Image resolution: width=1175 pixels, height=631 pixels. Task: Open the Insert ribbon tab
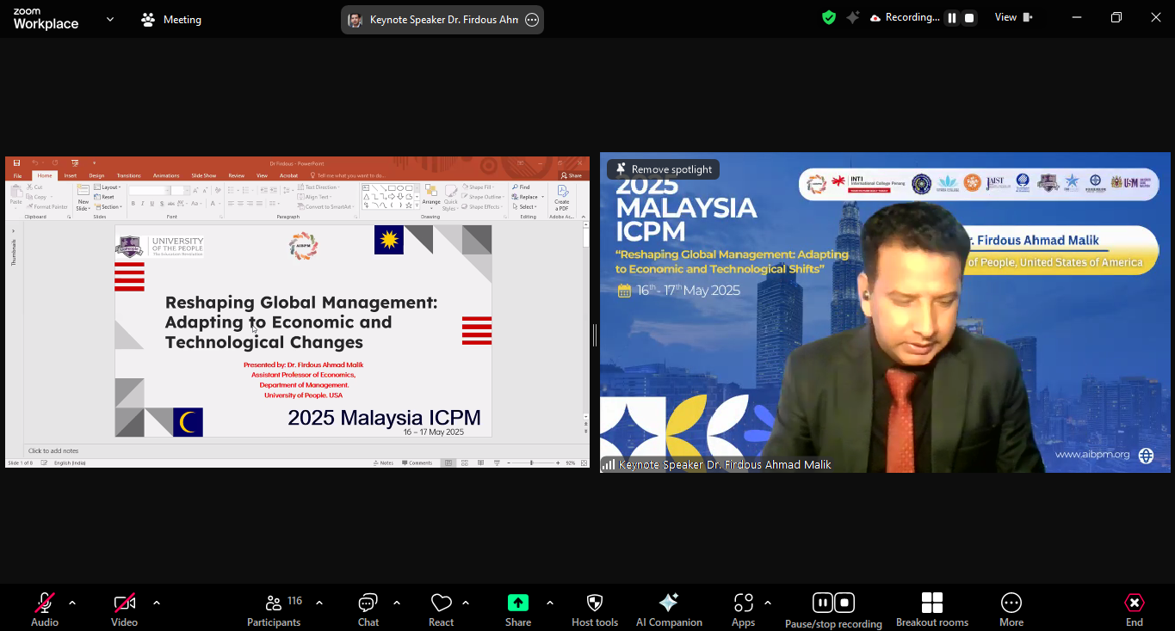coord(71,175)
